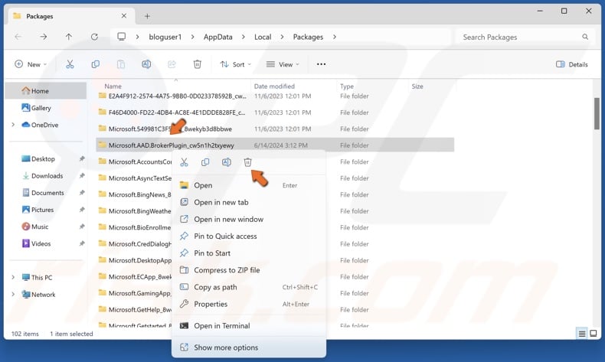605x362 pixels.
Task: Open the View dropdown
Action: click(x=283, y=64)
